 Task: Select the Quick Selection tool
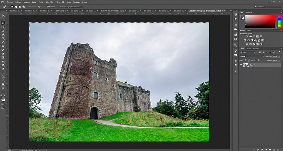pyautogui.click(x=3, y=27)
